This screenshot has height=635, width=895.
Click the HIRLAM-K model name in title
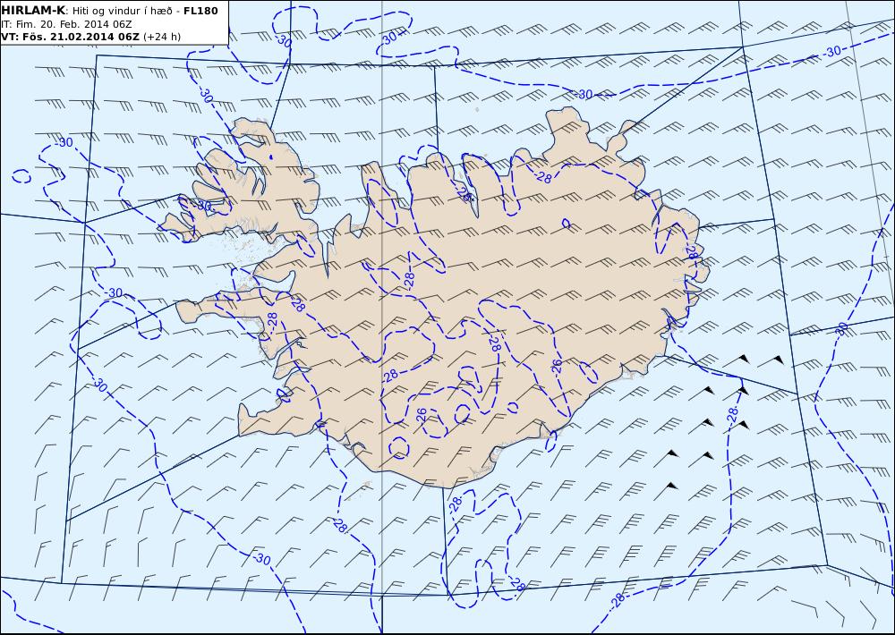pos(33,11)
